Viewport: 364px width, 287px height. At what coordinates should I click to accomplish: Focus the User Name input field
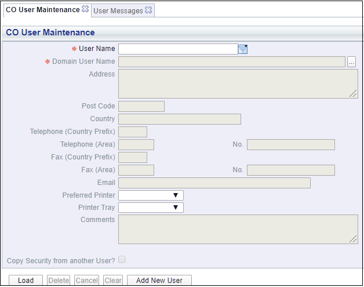(178, 49)
